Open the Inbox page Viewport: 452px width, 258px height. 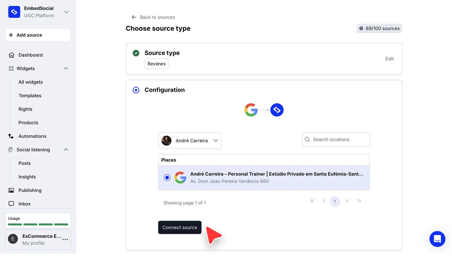[24, 204]
